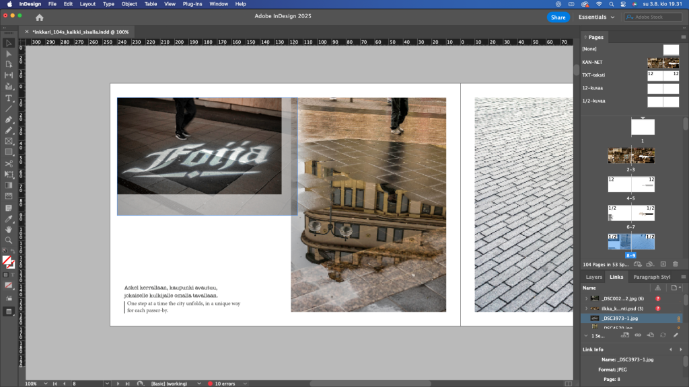Go to the next page
The width and height of the screenshot is (689, 387).
[118, 384]
